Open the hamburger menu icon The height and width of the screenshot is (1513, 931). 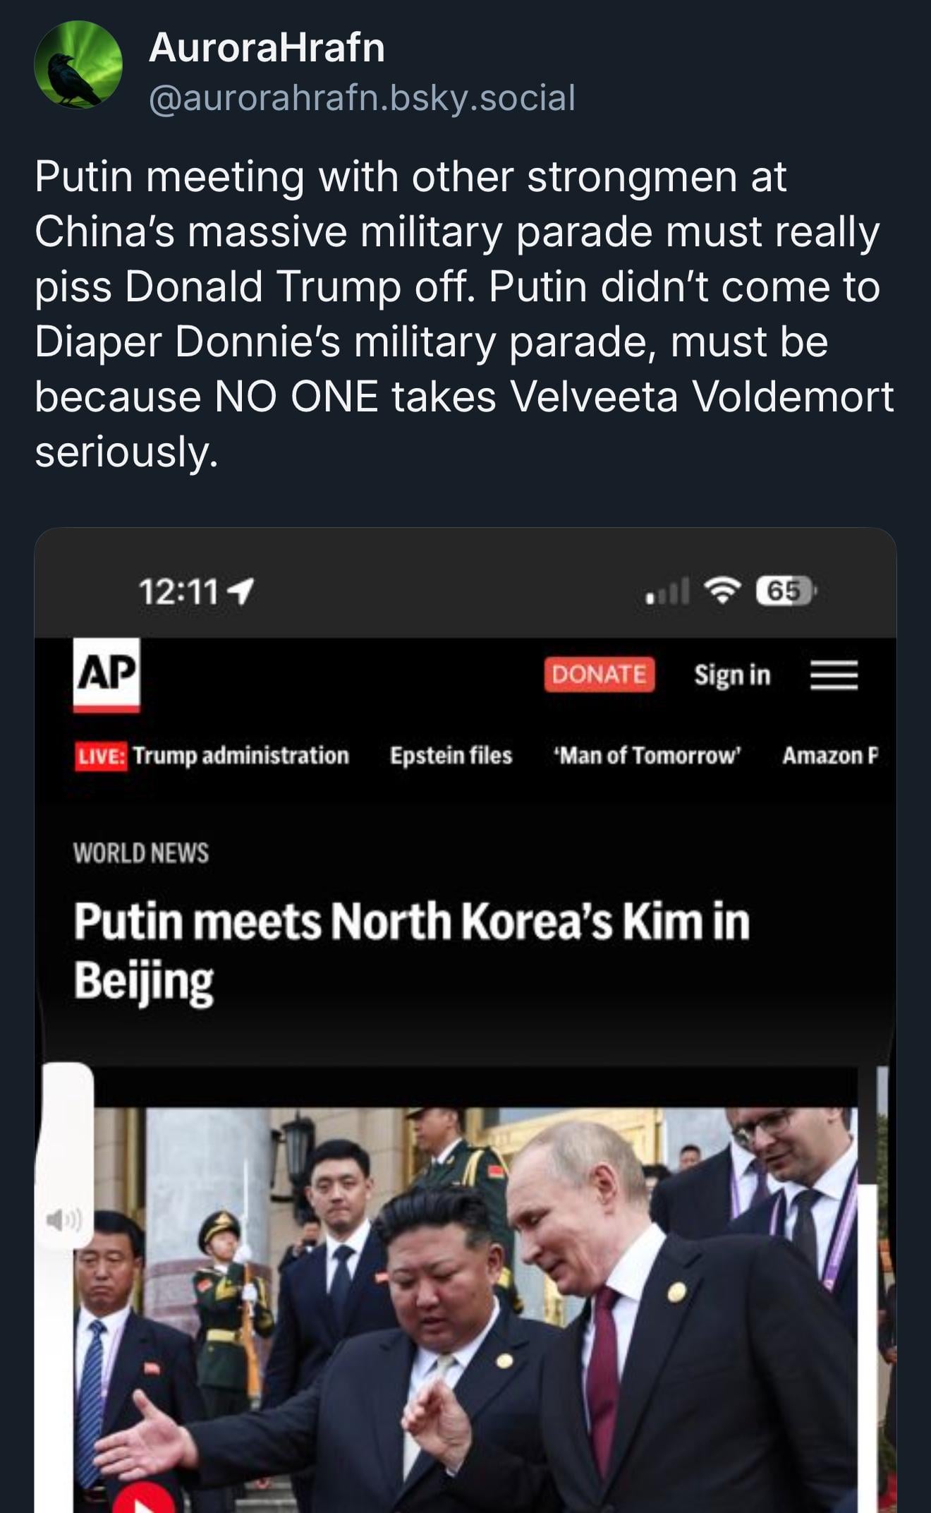(x=834, y=675)
